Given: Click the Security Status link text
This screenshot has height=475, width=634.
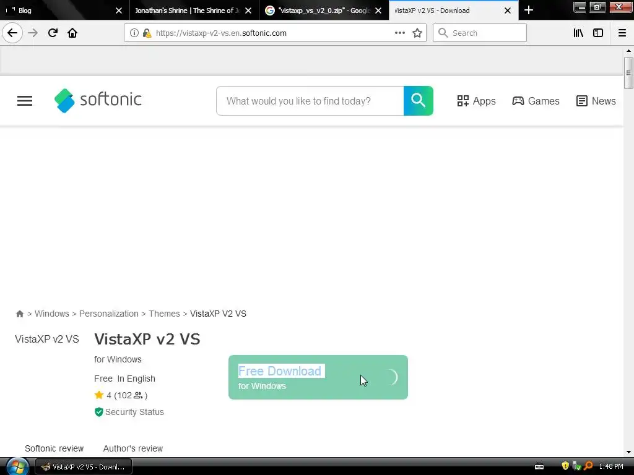Looking at the screenshot, I should [134, 412].
